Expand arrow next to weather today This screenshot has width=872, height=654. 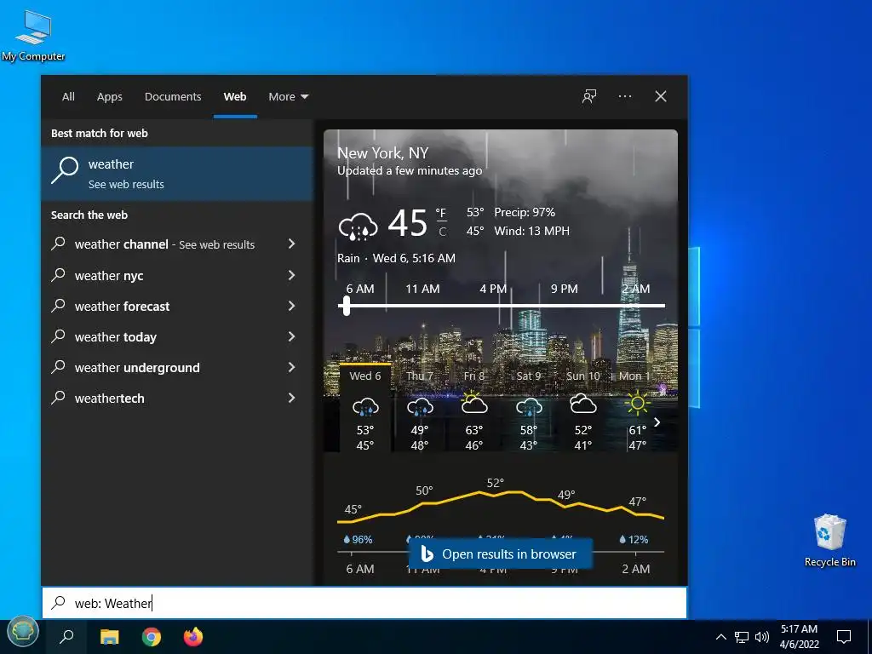pyautogui.click(x=291, y=336)
